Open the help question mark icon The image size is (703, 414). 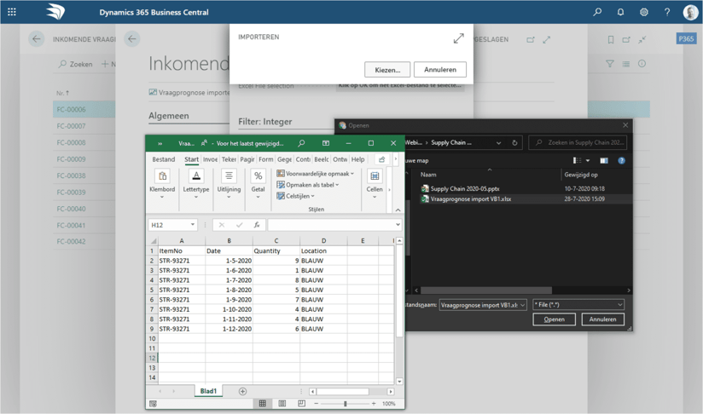667,12
